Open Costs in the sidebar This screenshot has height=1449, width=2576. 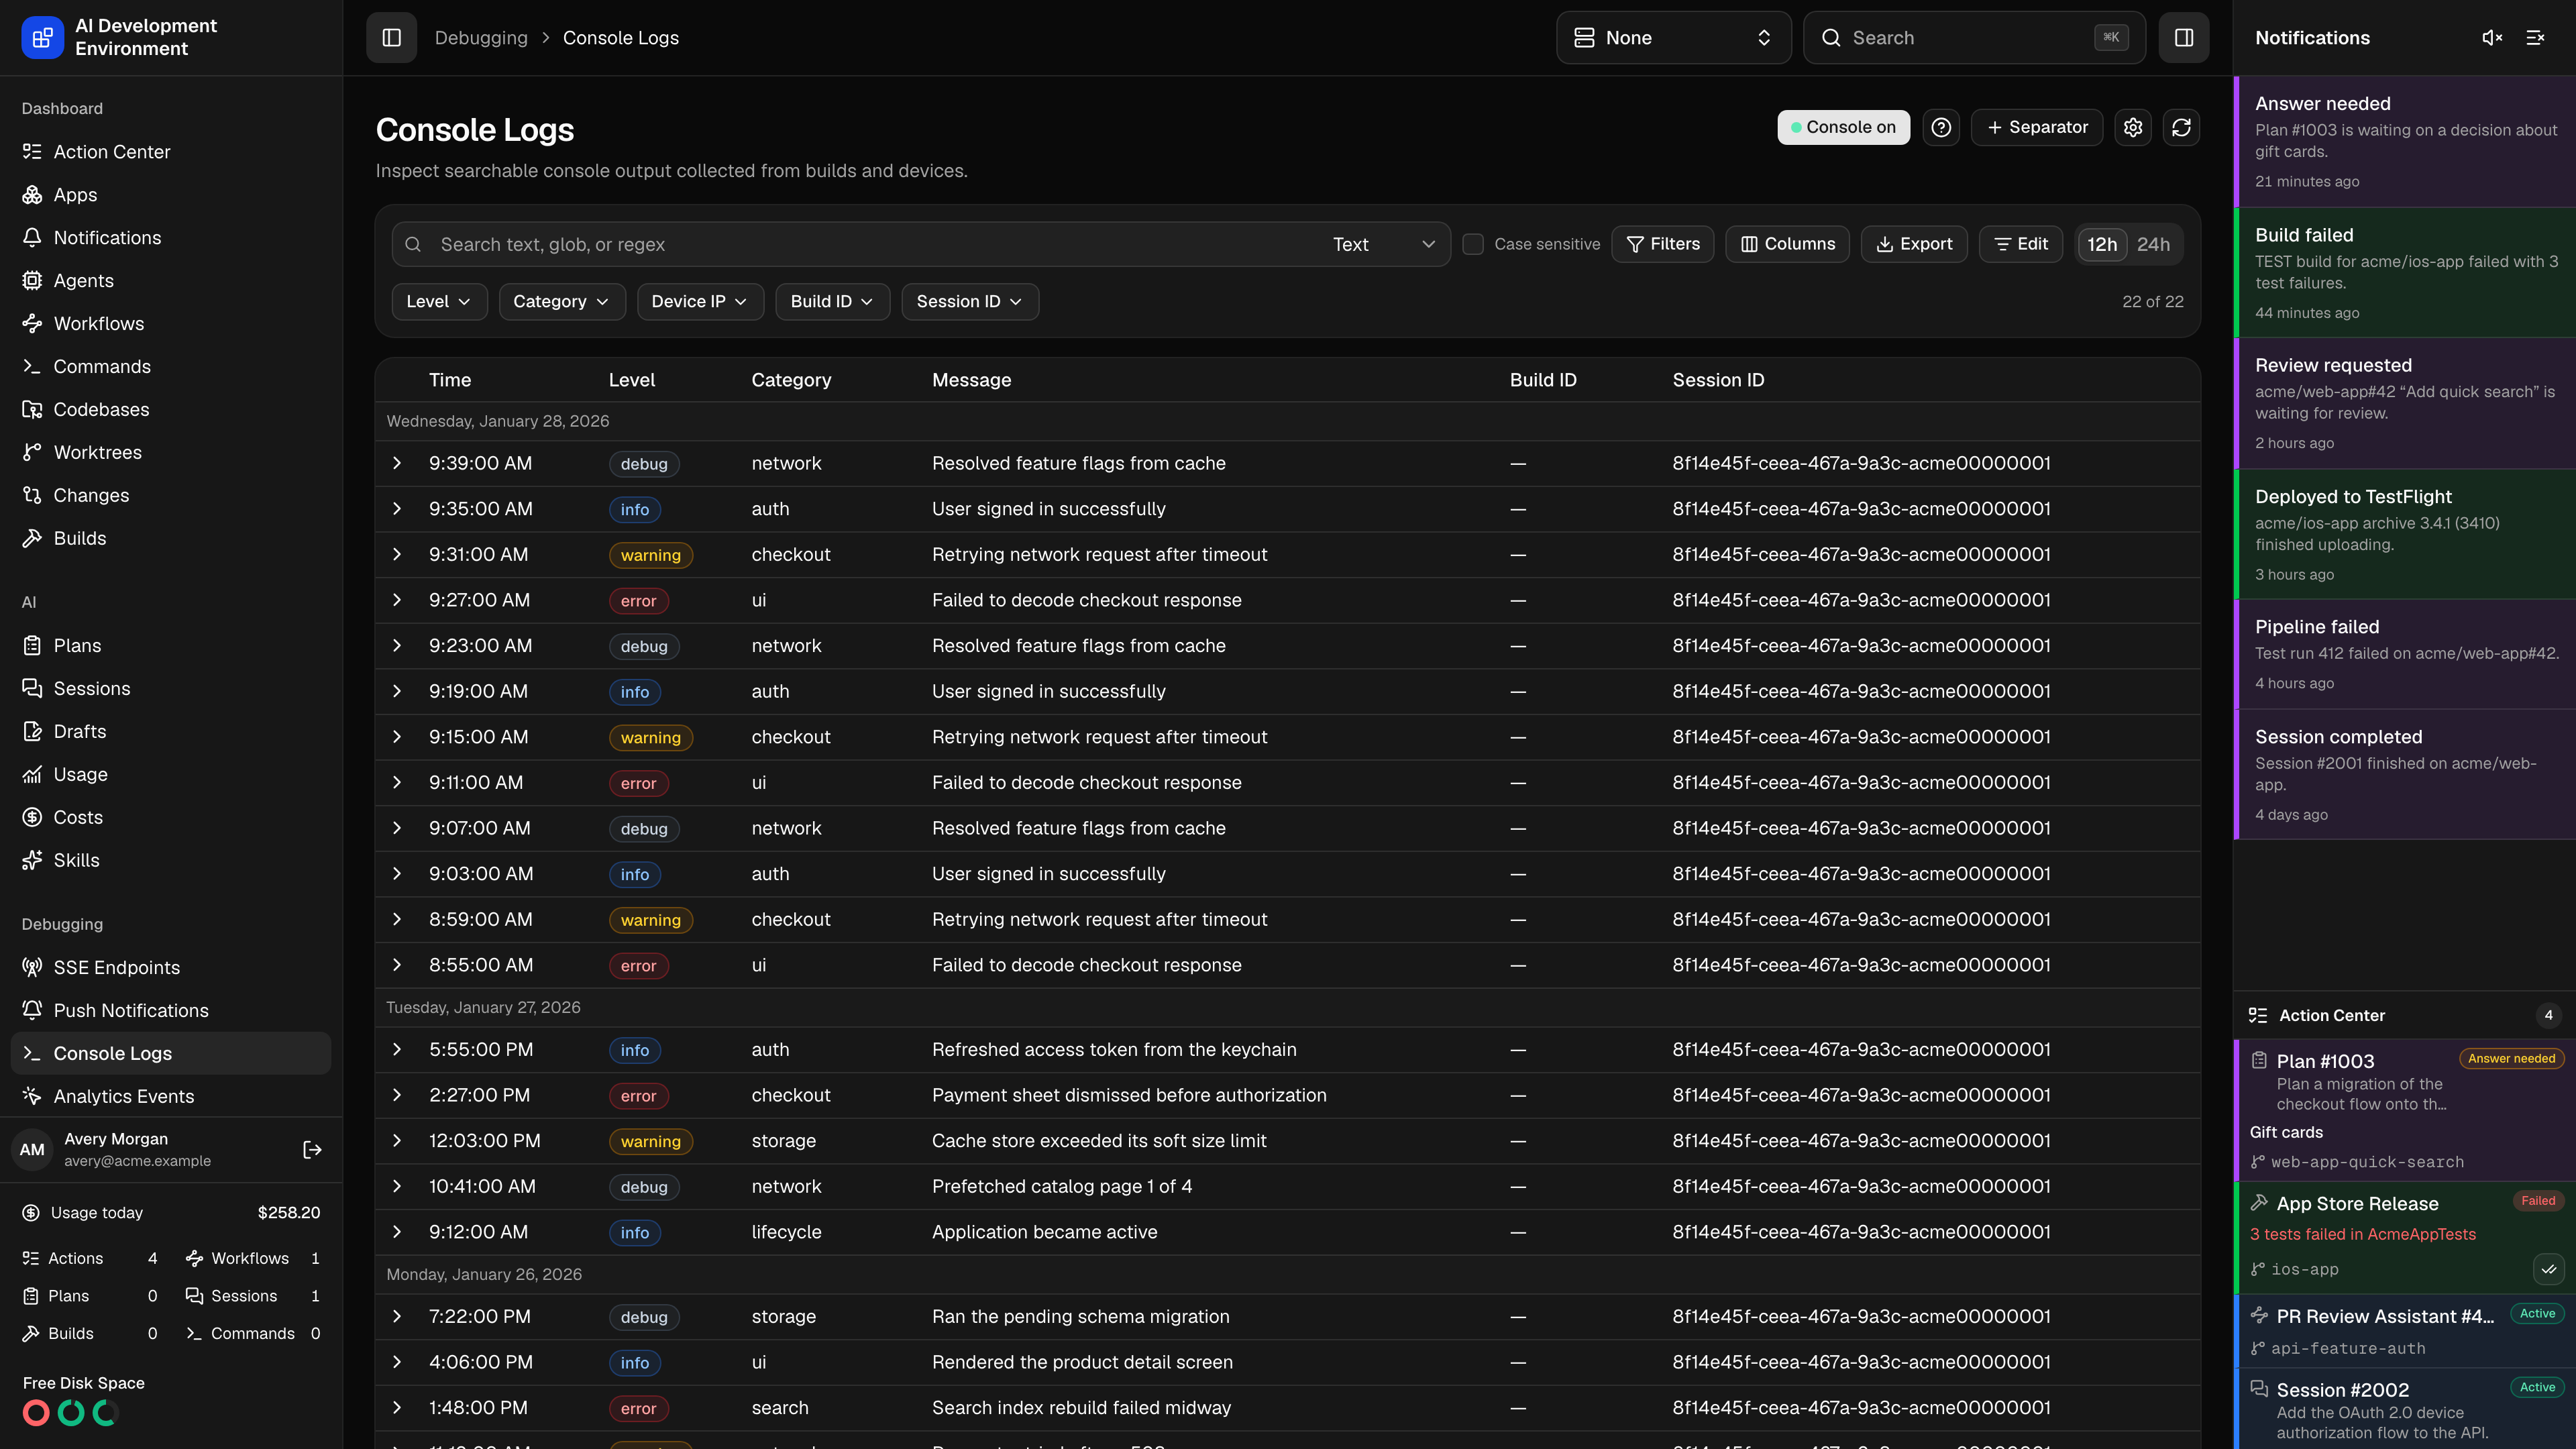(x=171, y=817)
